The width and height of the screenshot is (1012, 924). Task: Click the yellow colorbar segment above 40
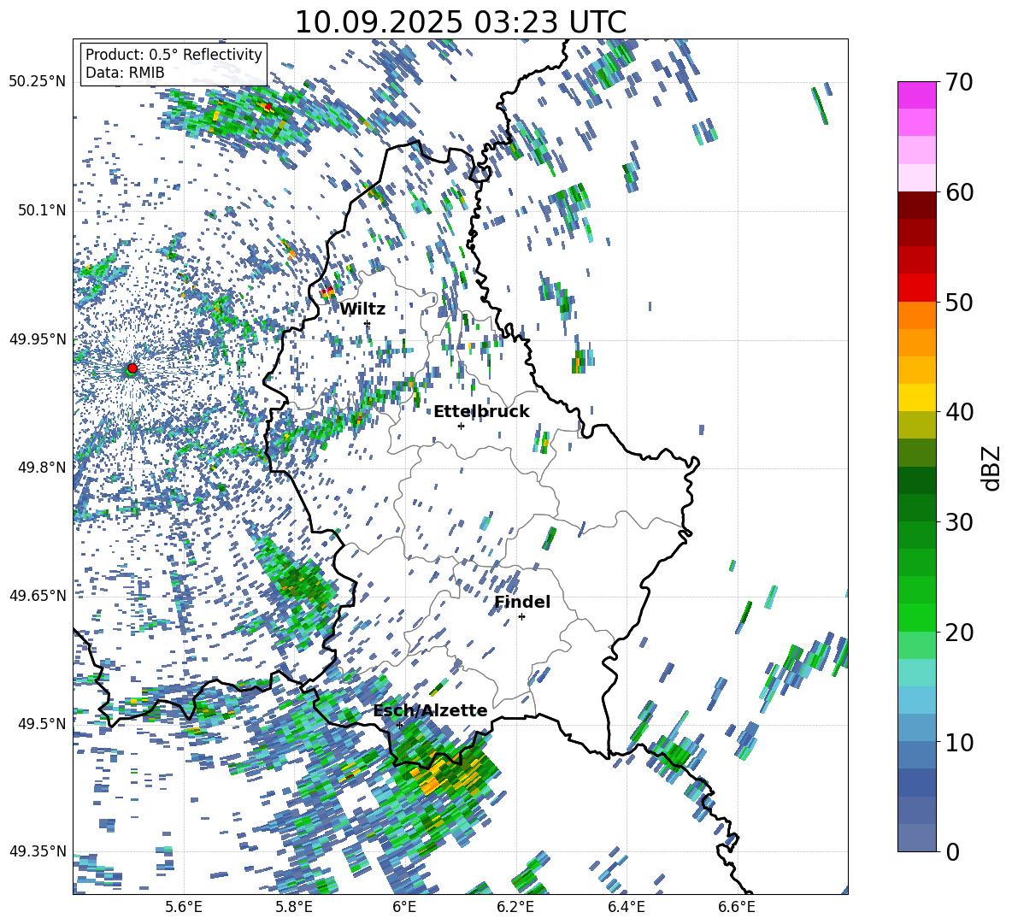point(917,397)
